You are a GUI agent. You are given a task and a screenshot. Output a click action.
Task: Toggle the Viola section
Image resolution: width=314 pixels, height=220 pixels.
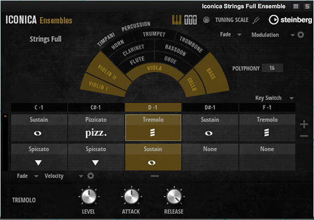coord(154,68)
